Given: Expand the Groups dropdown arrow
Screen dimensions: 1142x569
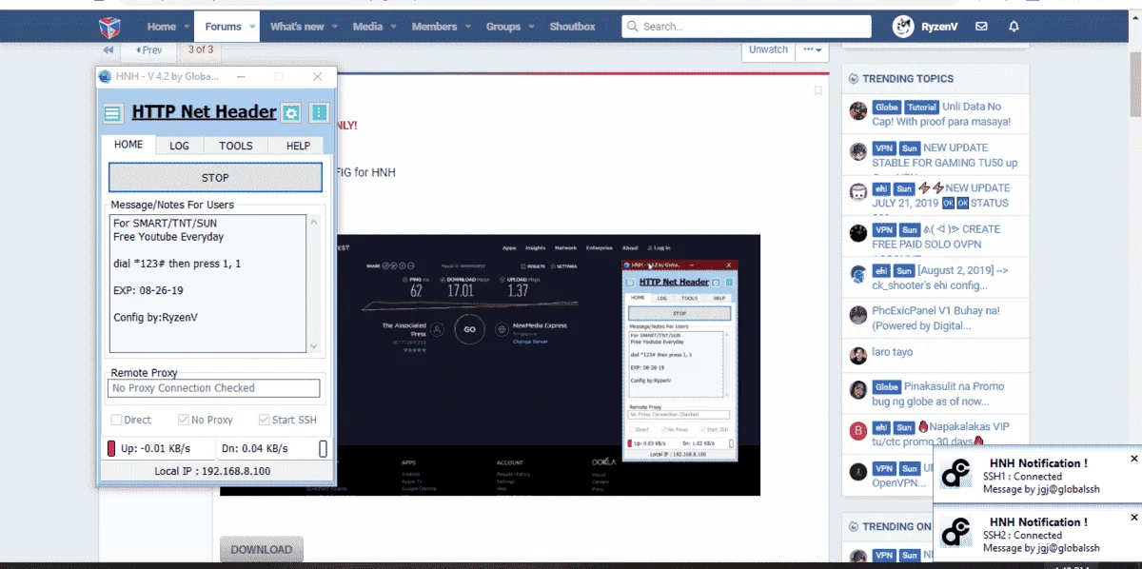Looking at the screenshot, I should pos(530,28).
